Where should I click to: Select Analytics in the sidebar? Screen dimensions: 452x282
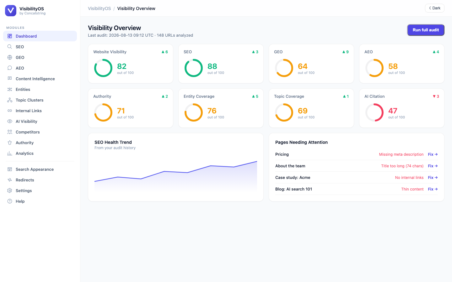tap(40, 153)
